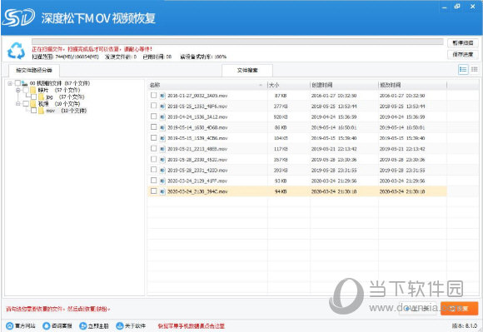483x332 pixels.
Task: Check the jpg folder checkbox
Action: 33,97
